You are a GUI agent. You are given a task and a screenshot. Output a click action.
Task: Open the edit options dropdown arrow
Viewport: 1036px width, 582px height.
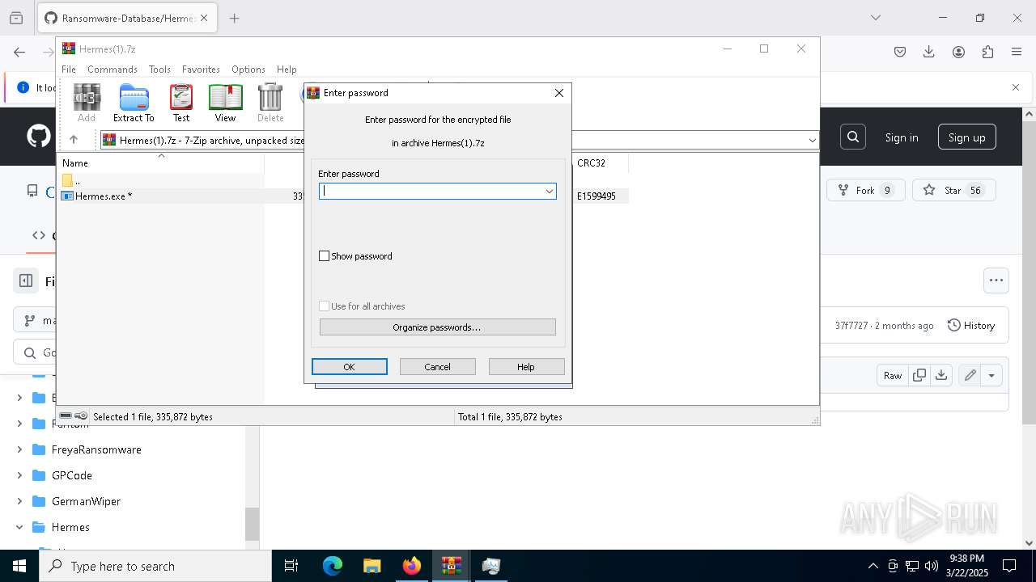(x=991, y=375)
